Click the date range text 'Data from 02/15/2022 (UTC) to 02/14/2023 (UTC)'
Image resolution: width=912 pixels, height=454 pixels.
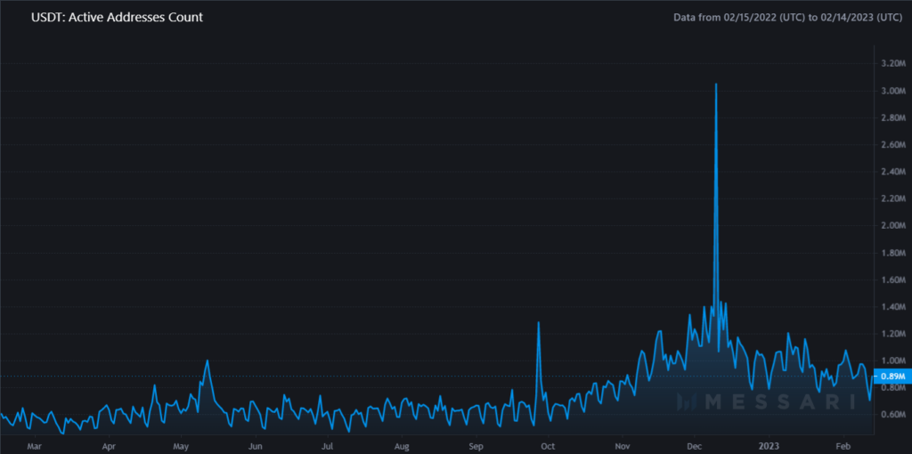(787, 18)
